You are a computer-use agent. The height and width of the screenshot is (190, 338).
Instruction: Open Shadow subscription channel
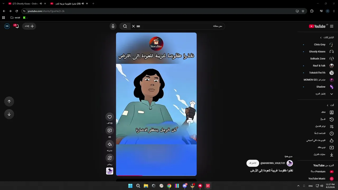tap(318, 87)
